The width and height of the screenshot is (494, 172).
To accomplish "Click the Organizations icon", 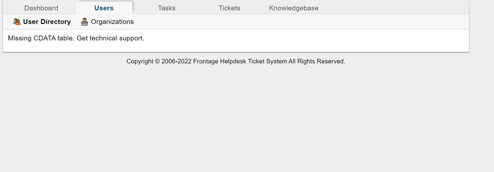I will [x=85, y=22].
